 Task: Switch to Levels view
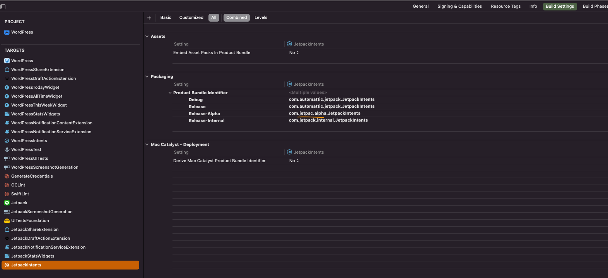261,17
